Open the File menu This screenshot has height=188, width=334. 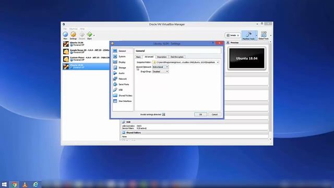click(65, 29)
